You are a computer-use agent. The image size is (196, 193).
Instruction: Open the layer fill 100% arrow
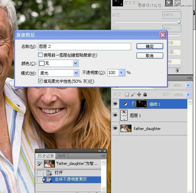(188, 95)
